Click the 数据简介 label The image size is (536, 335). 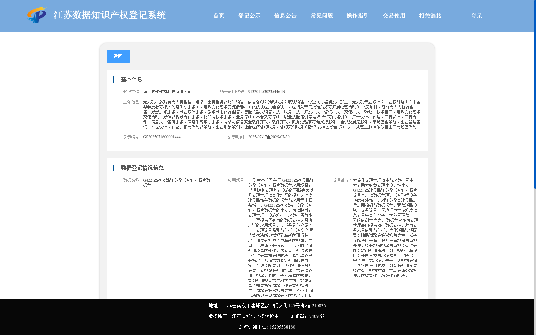tap(343, 180)
